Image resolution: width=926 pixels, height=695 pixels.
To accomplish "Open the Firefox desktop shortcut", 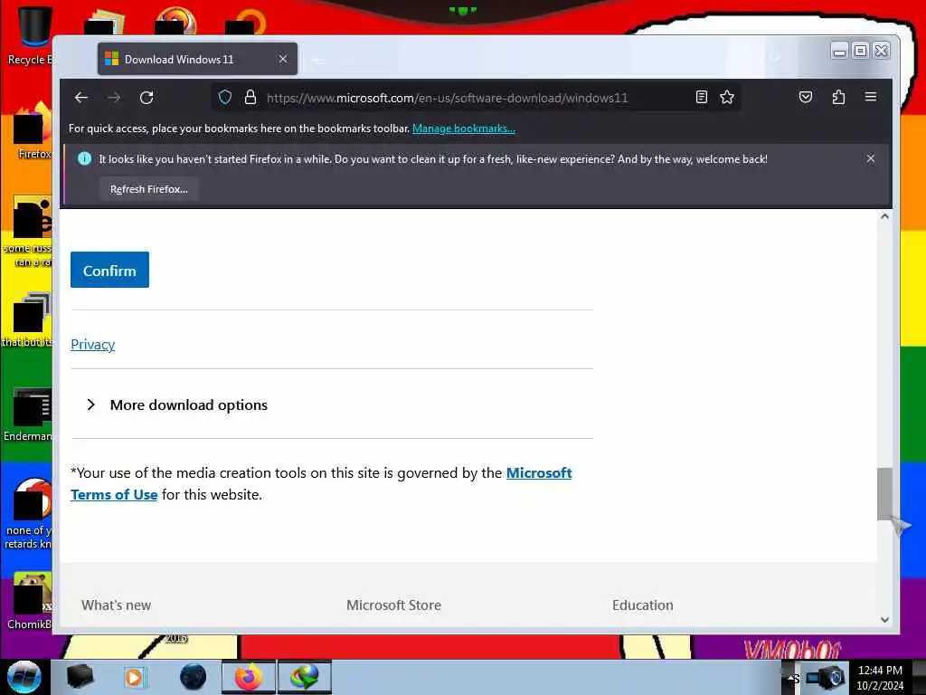I will (x=33, y=131).
